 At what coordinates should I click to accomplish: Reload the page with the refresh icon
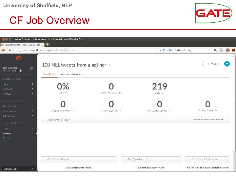pos(164,50)
